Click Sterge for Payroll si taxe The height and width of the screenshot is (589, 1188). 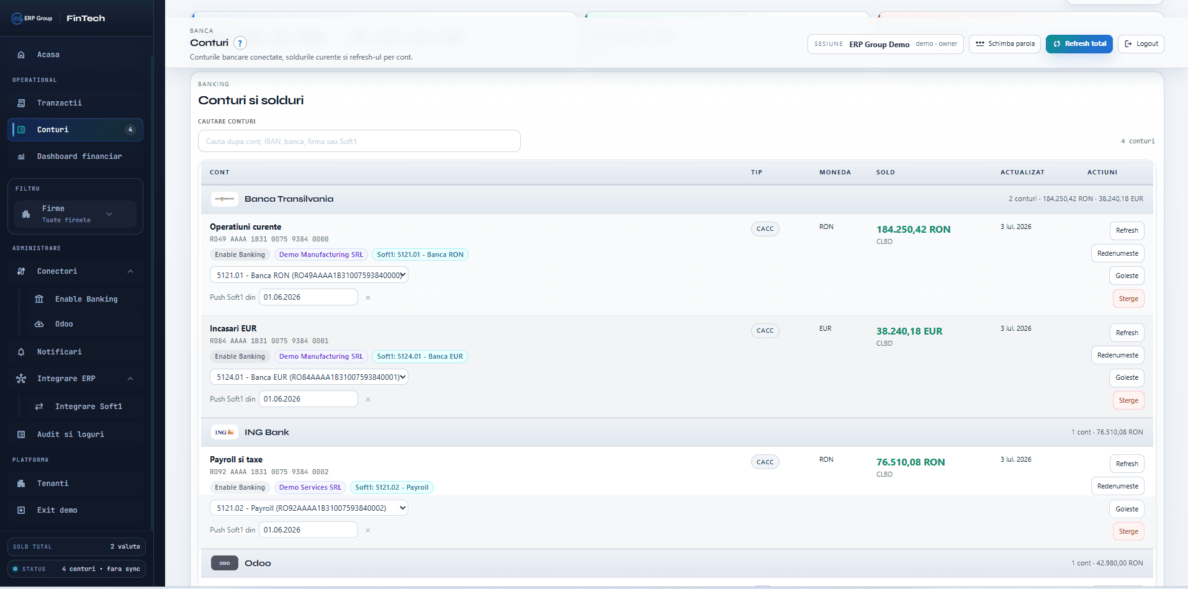[1128, 531]
